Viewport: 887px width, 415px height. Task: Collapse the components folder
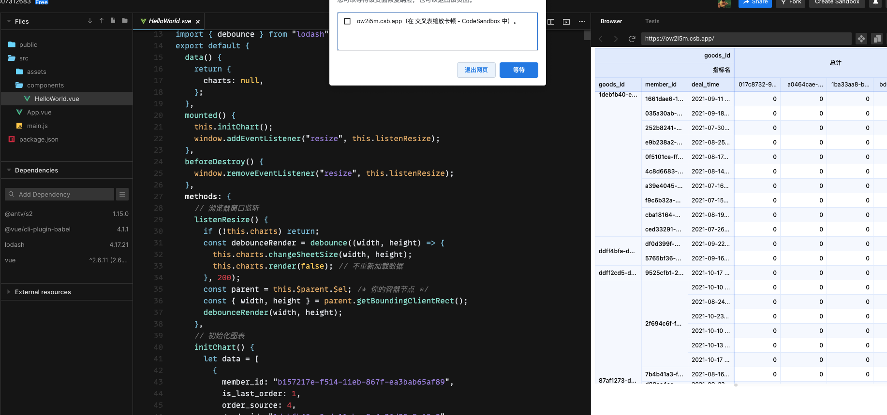pyautogui.click(x=66, y=85)
